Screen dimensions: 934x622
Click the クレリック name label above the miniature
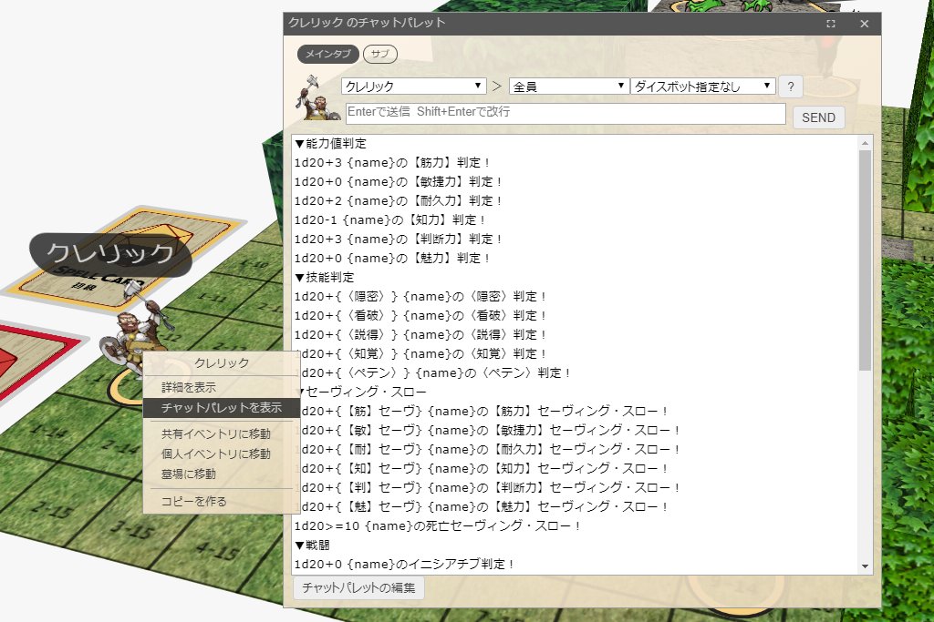pyautogui.click(x=110, y=254)
